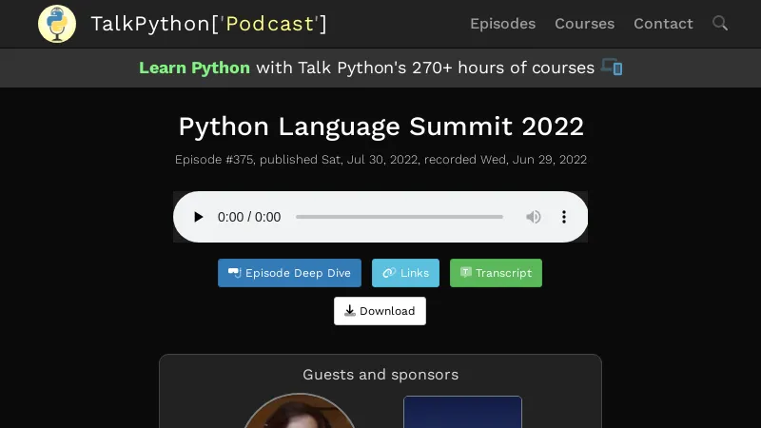This screenshot has width=761, height=428.
Task: Download the episode audio file
Action: tap(380, 311)
